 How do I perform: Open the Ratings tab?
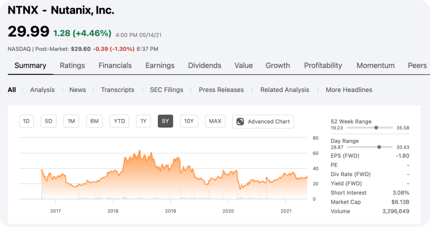coord(72,66)
